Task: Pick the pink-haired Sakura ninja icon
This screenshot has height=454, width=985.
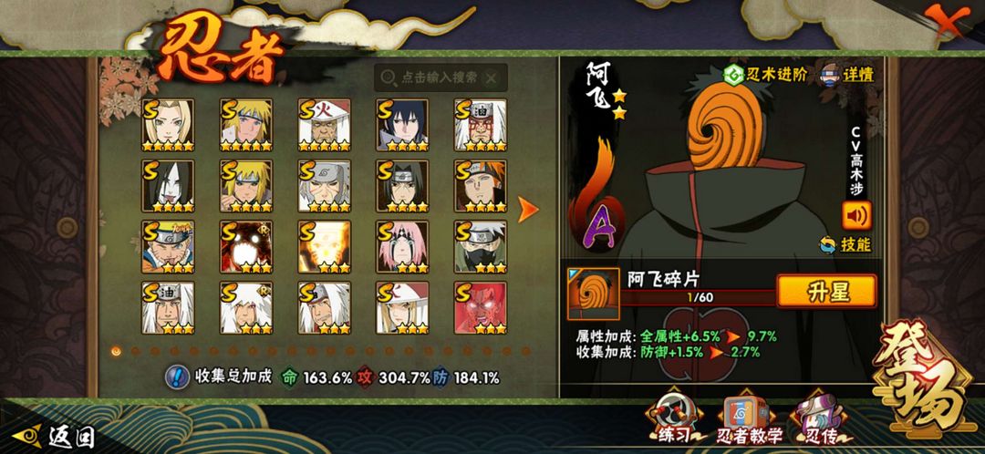Action: pyautogui.click(x=403, y=247)
